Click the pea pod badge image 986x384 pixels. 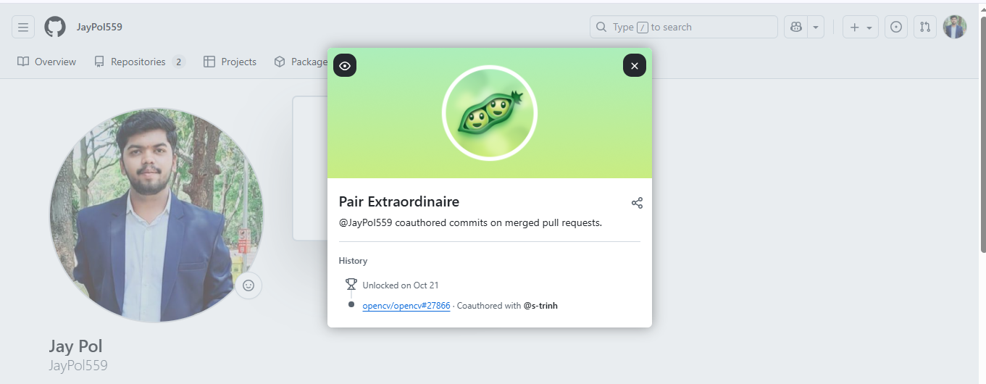490,112
